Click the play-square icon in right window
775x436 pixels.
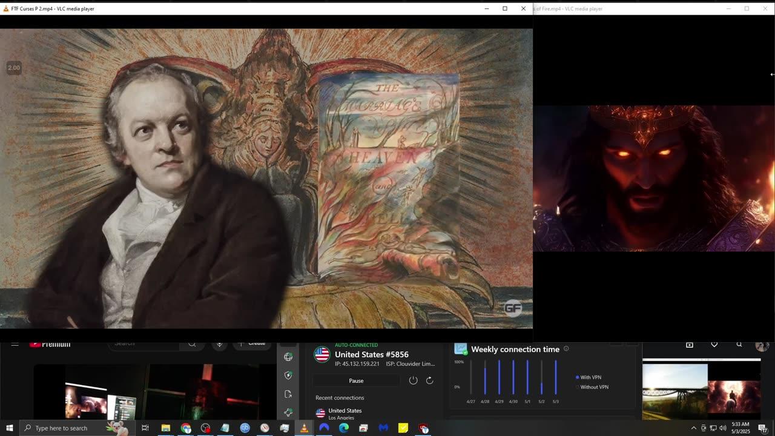click(x=689, y=345)
